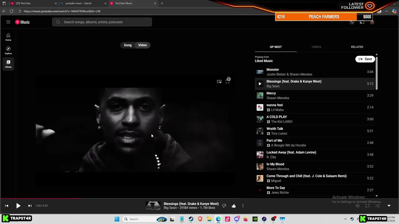Close the YouTube Music browser tab

click(x=155, y=3)
